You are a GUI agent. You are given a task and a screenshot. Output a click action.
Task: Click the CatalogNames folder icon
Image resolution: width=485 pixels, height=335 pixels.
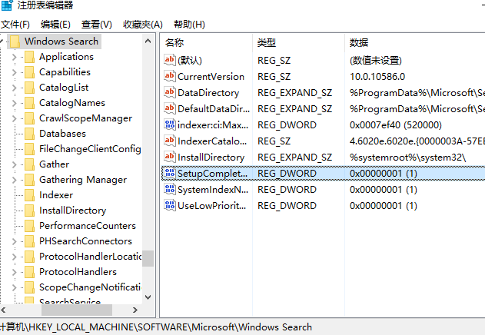[30, 103]
